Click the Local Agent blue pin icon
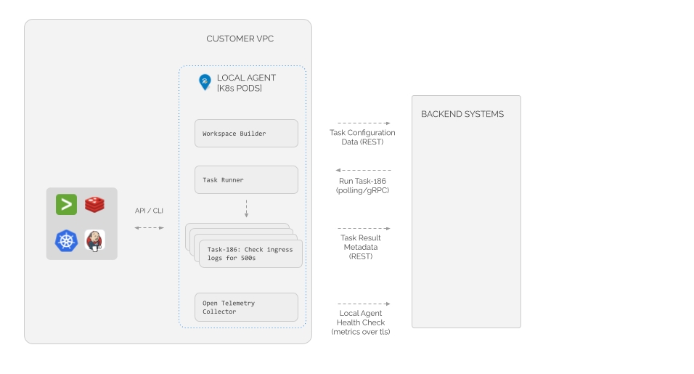 pyautogui.click(x=205, y=82)
